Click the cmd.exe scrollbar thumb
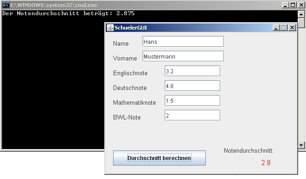Viewport: 306px width, 179px height. (x=301, y=23)
